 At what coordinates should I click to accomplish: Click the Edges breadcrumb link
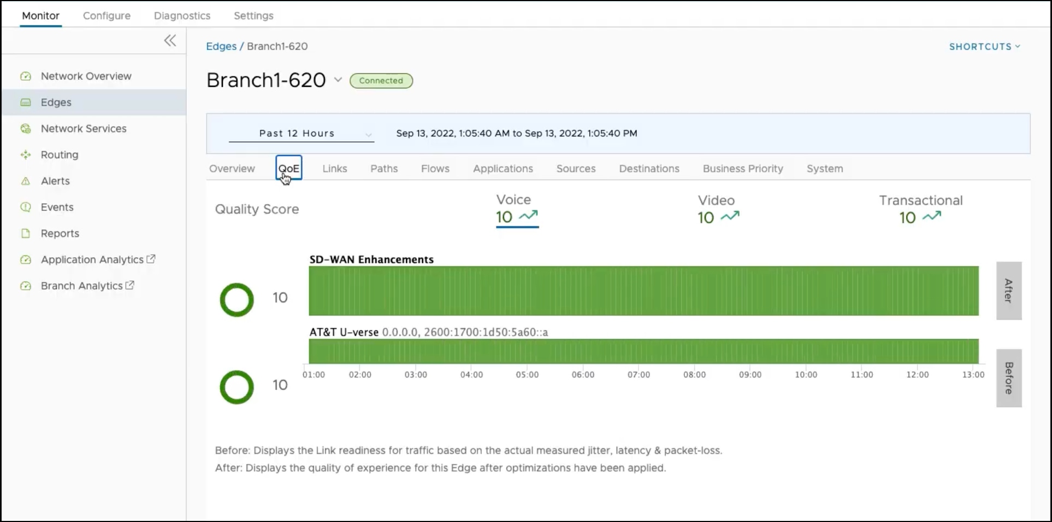point(221,46)
